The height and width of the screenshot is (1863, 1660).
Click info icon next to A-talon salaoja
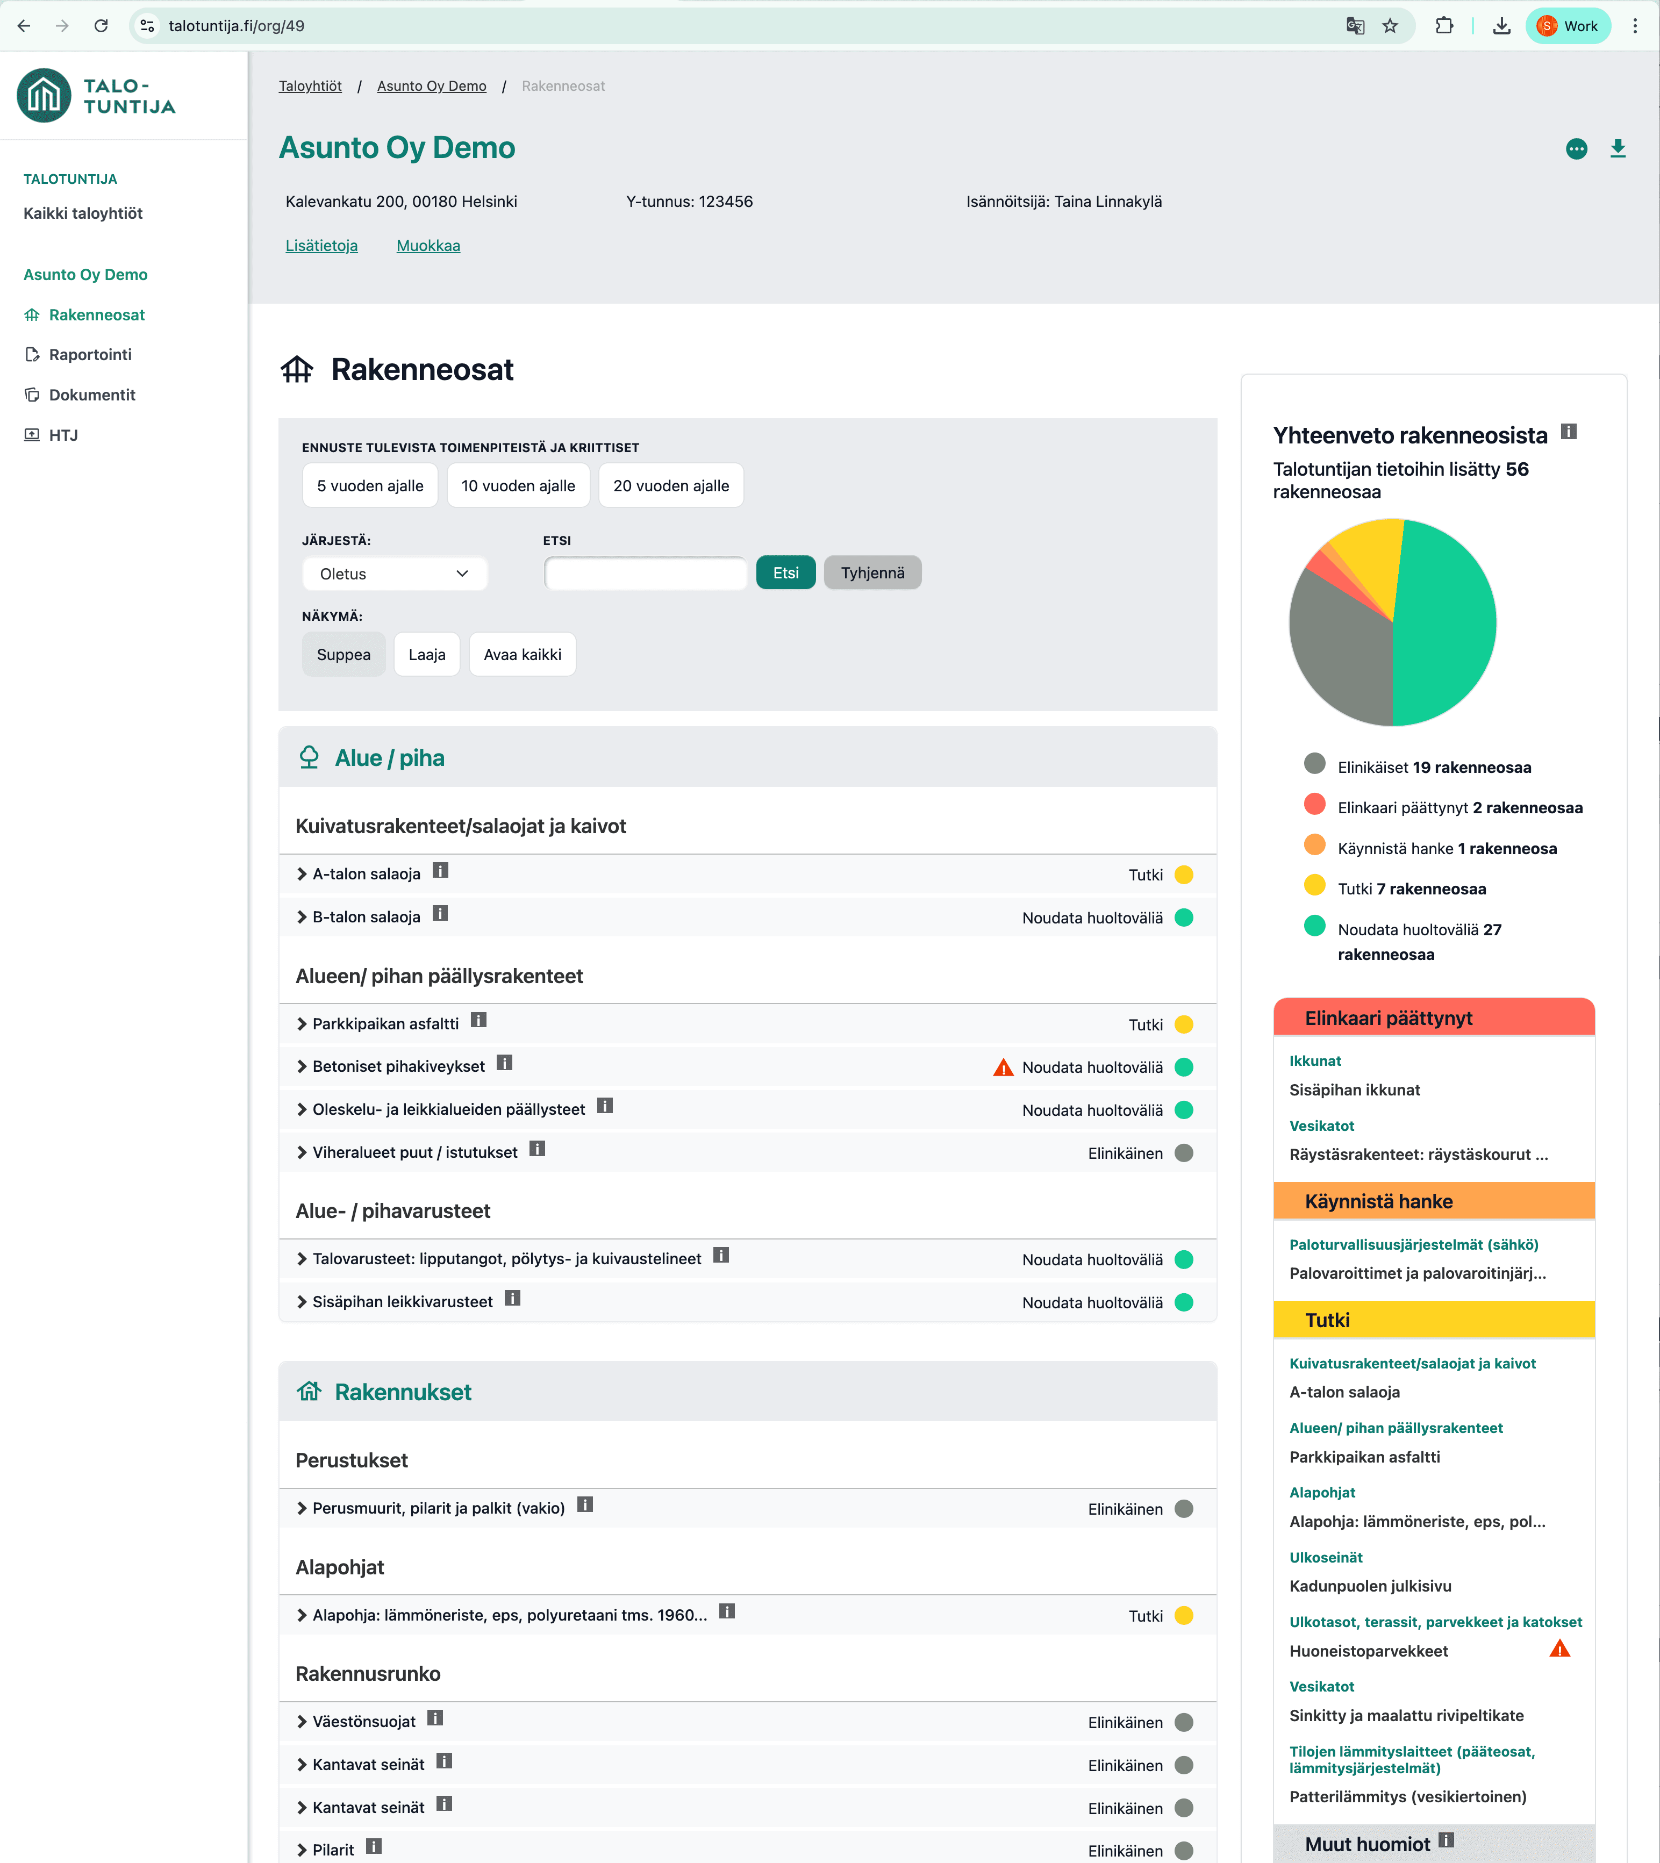(x=441, y=870)
